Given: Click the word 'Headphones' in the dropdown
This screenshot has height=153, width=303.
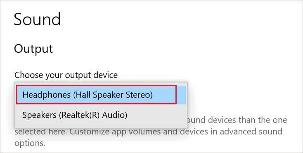Looking at the screenshot, I should [x=46, y=95].
